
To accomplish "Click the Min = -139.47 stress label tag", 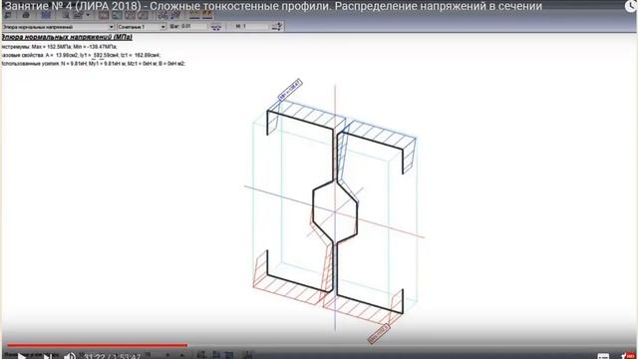I will coord(290,90).
